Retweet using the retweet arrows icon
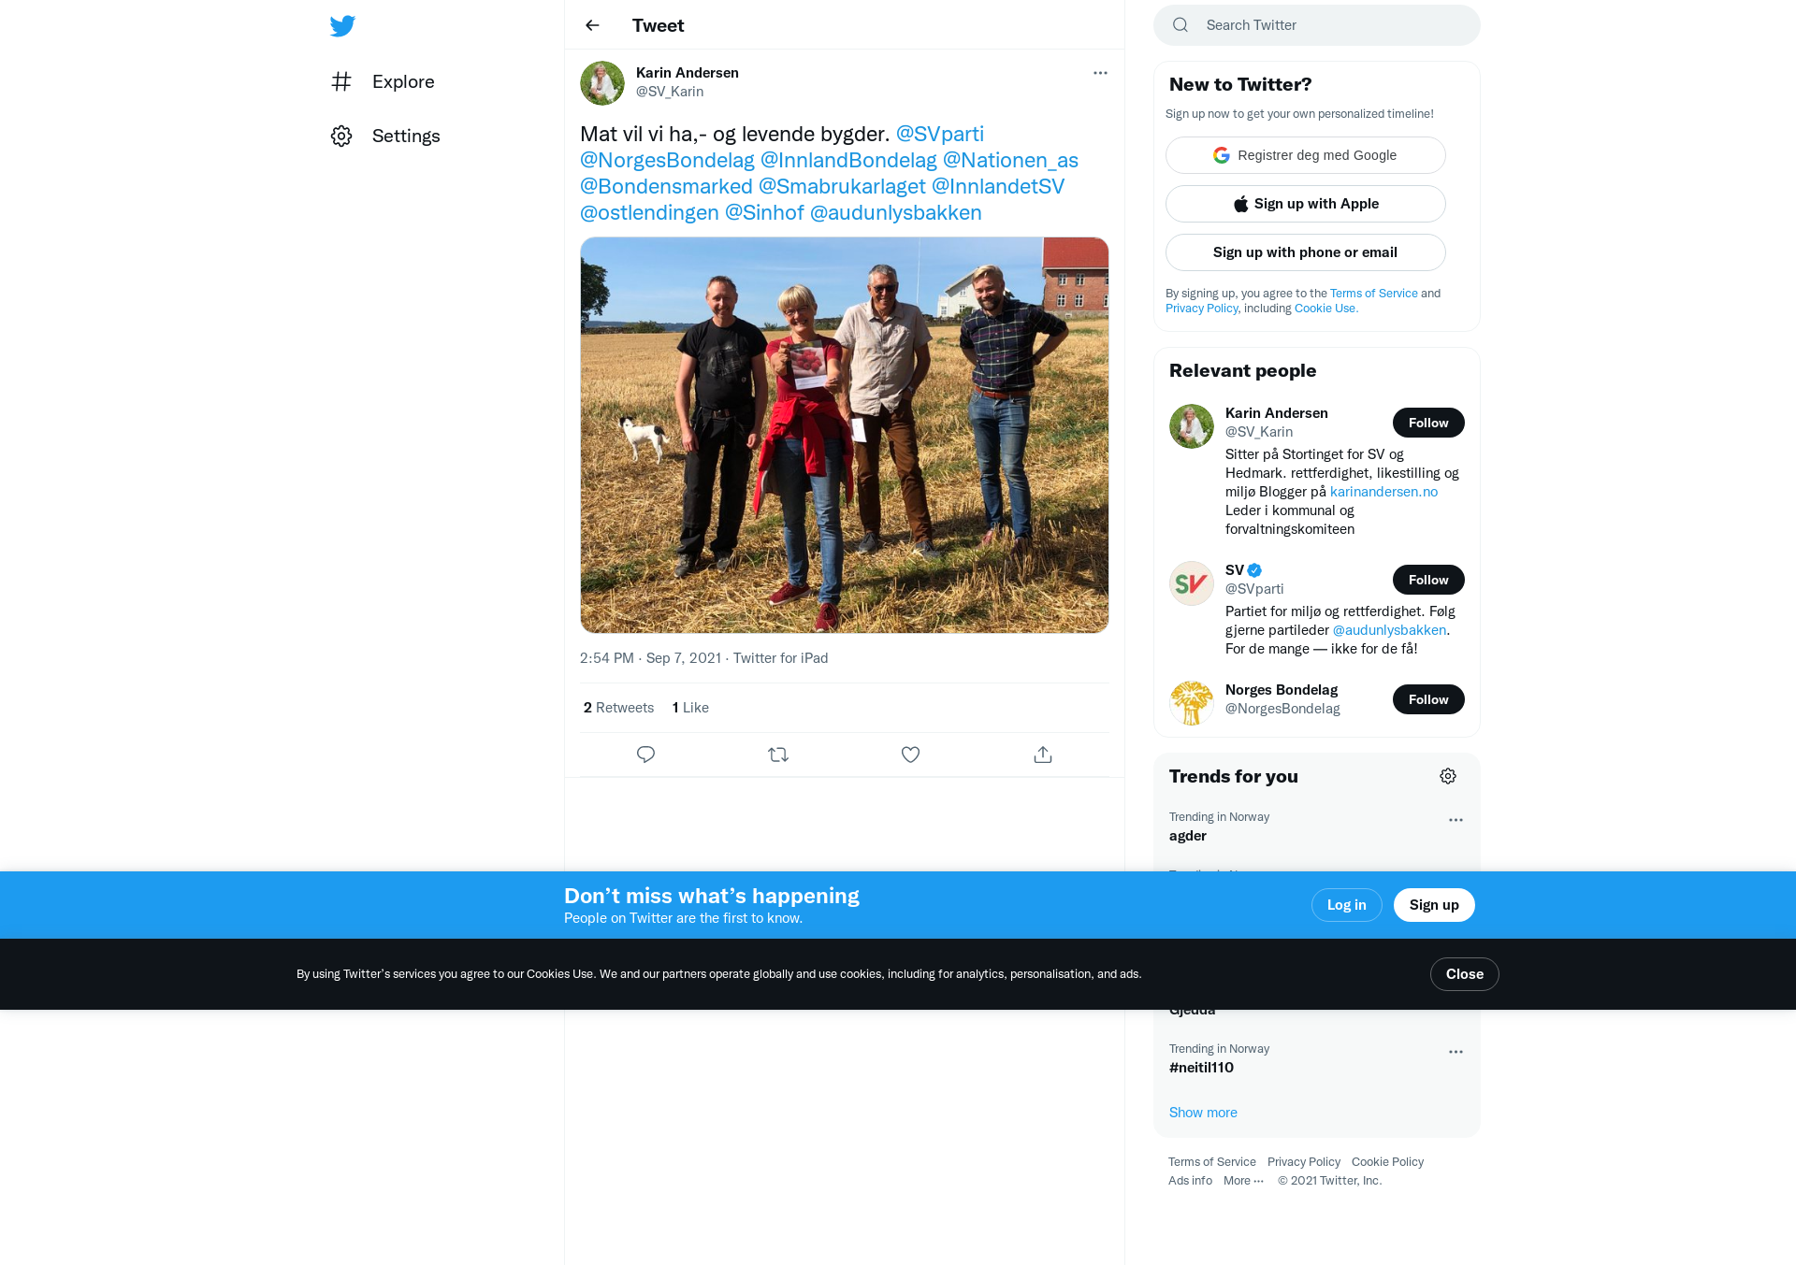This screenshot has width=1796, height=1265. click(778, 755)
